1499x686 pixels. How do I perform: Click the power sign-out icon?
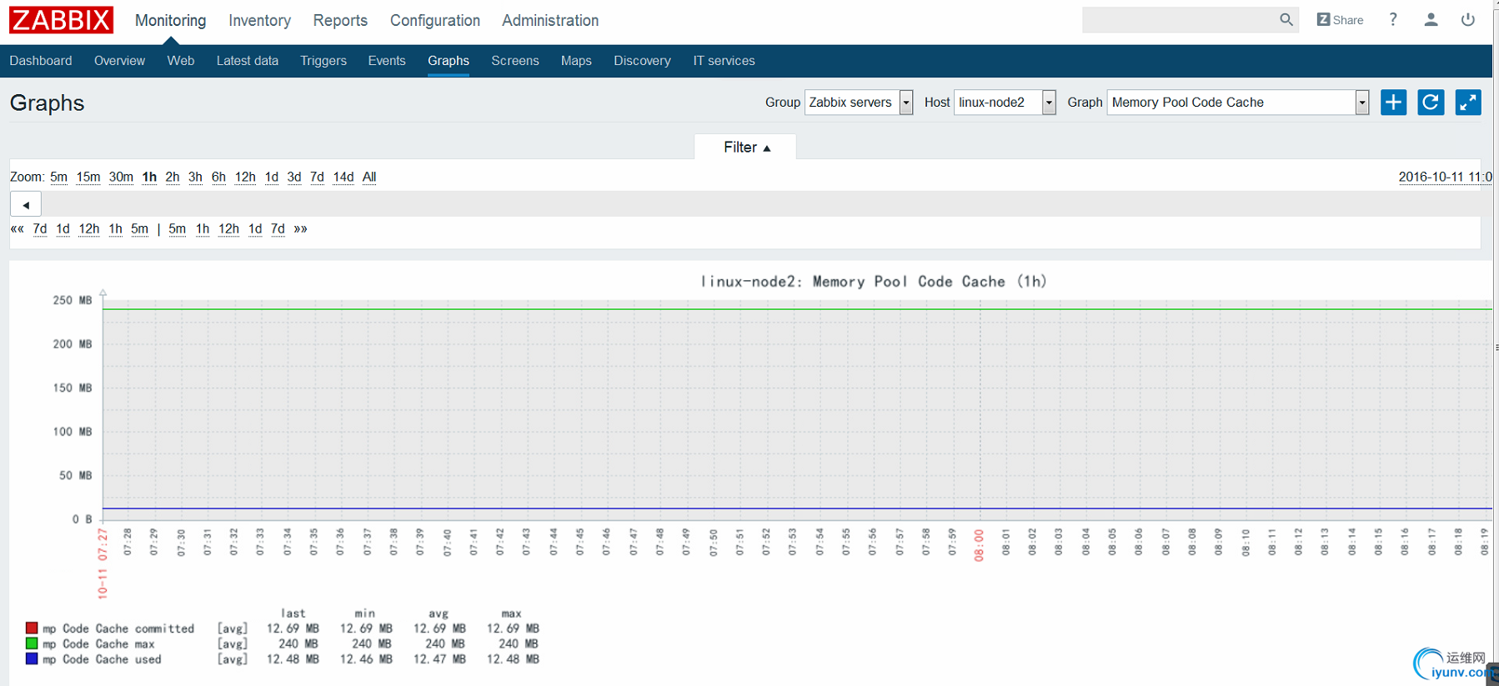tap(1468, 20)
